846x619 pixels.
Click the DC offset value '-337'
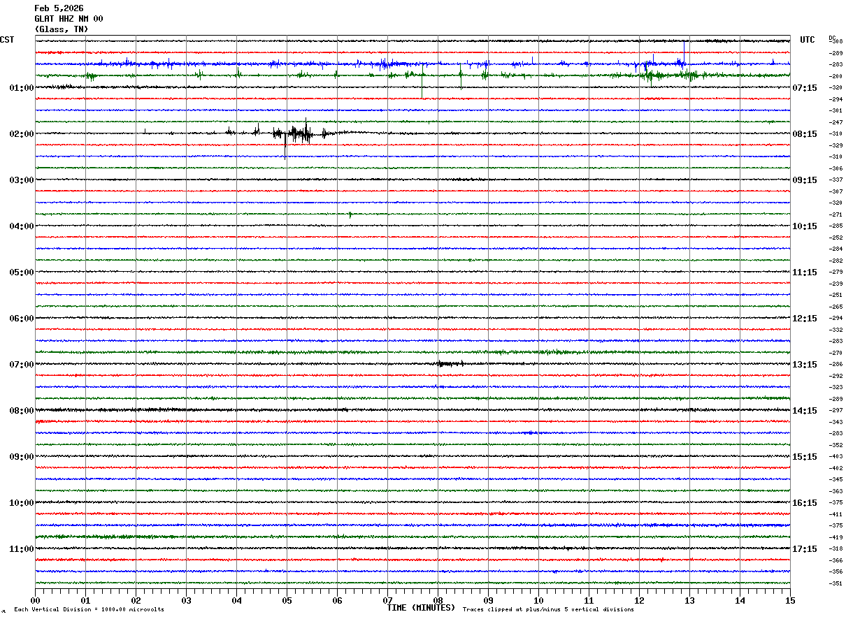point(836,180)
